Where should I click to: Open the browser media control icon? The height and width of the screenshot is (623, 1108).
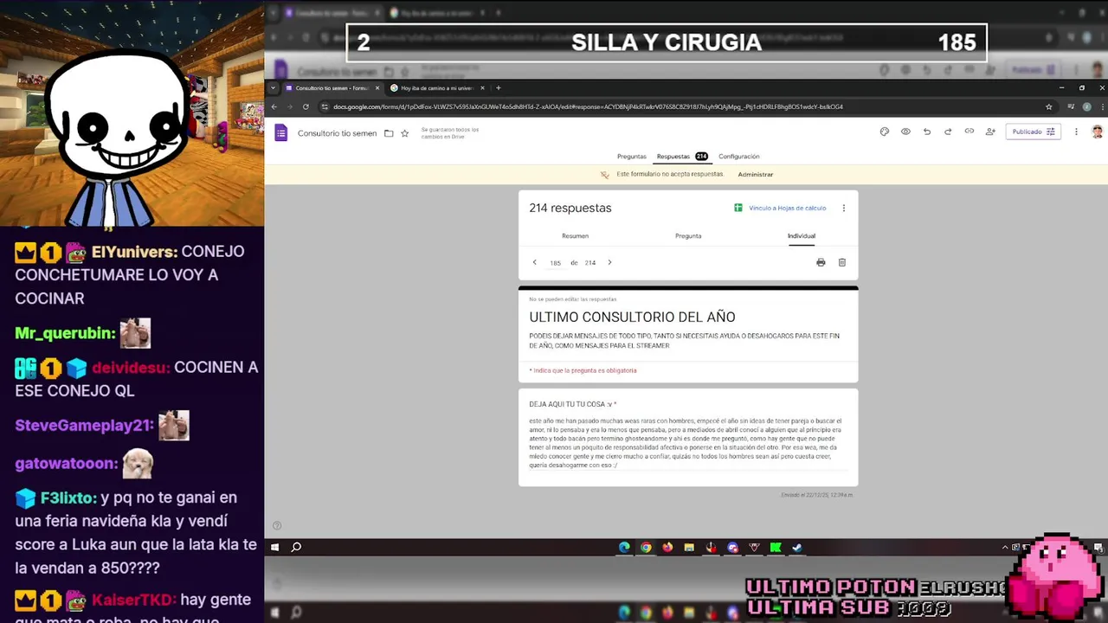click(x=1070, y=106)
